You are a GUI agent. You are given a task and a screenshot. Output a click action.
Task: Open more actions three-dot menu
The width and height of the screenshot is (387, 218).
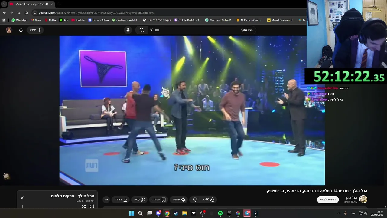106,200
